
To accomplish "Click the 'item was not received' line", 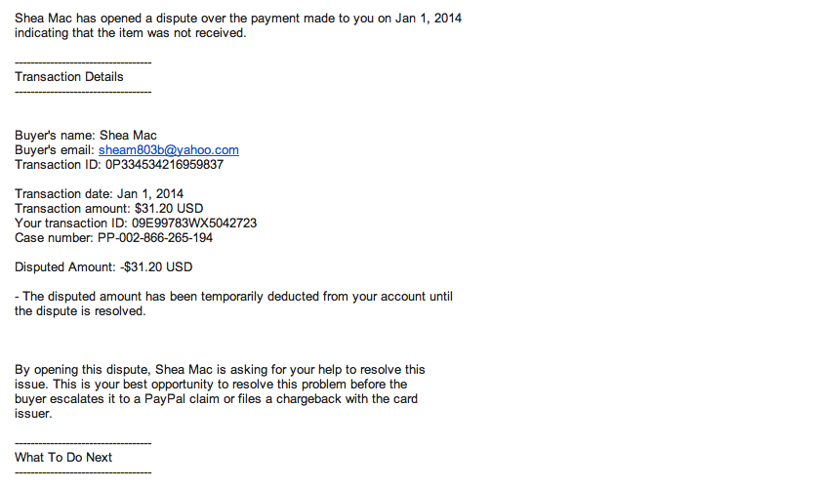I will 130,33.
